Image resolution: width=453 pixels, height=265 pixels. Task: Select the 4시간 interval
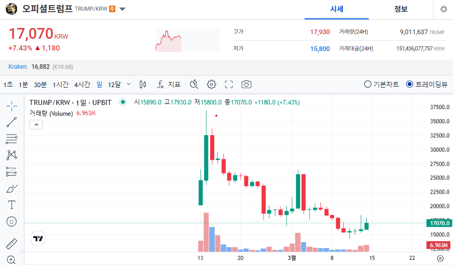click(82, 84)
